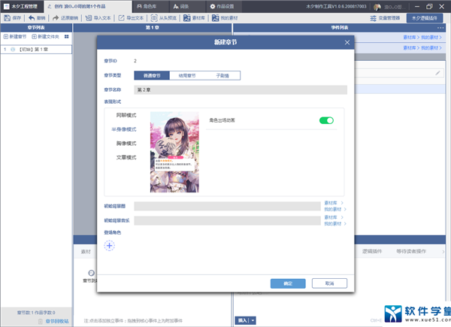Open 素材库 link for 初始背景图
This screenshot has width=451, height=327.
334,203
